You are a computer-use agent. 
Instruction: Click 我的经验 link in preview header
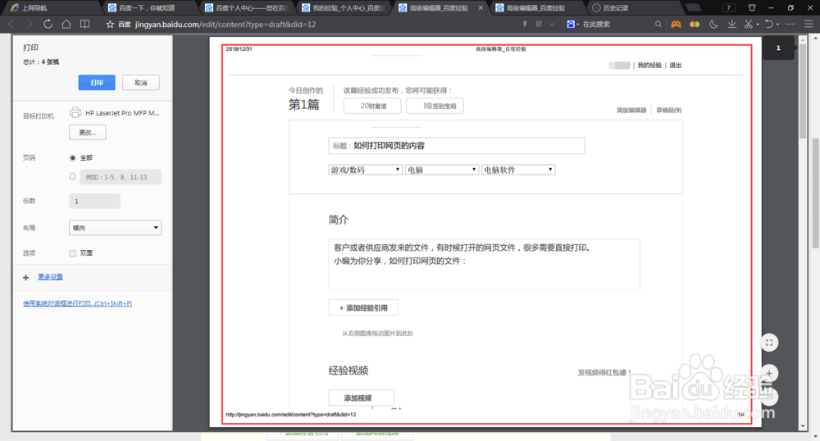(x=649, y=66)
